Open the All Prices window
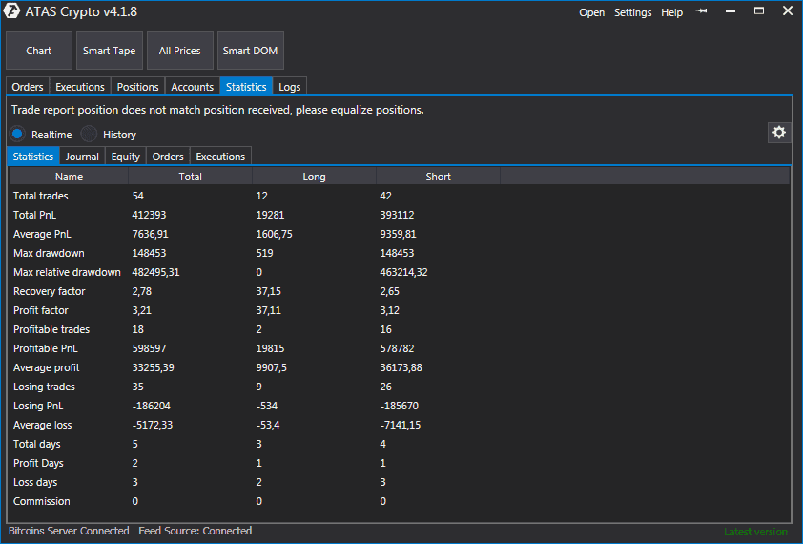 (179, 51)
